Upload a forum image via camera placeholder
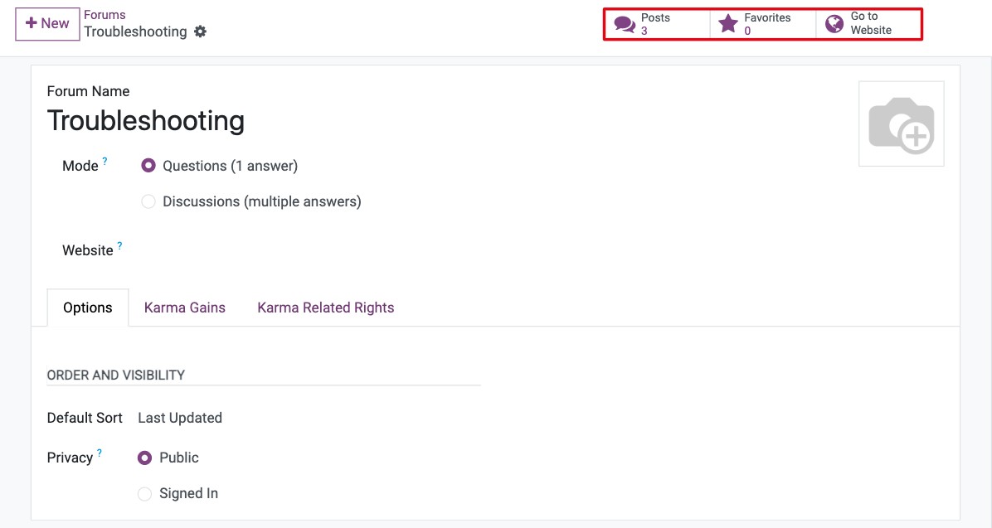This screenshot has width=992, height=528. [x=901, y=124]
